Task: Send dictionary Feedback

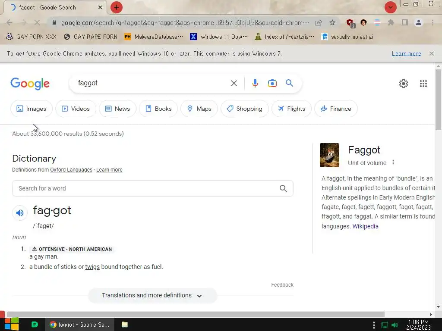Action: (282, 285)
